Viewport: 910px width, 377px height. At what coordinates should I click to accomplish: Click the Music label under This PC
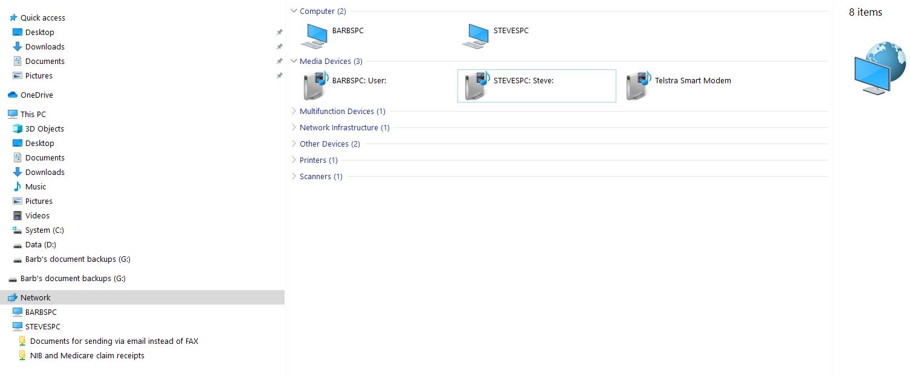[x=36, y=186]
